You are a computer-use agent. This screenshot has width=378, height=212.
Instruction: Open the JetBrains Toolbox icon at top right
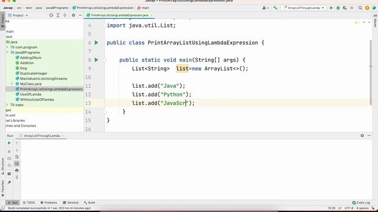coord(374,8)
